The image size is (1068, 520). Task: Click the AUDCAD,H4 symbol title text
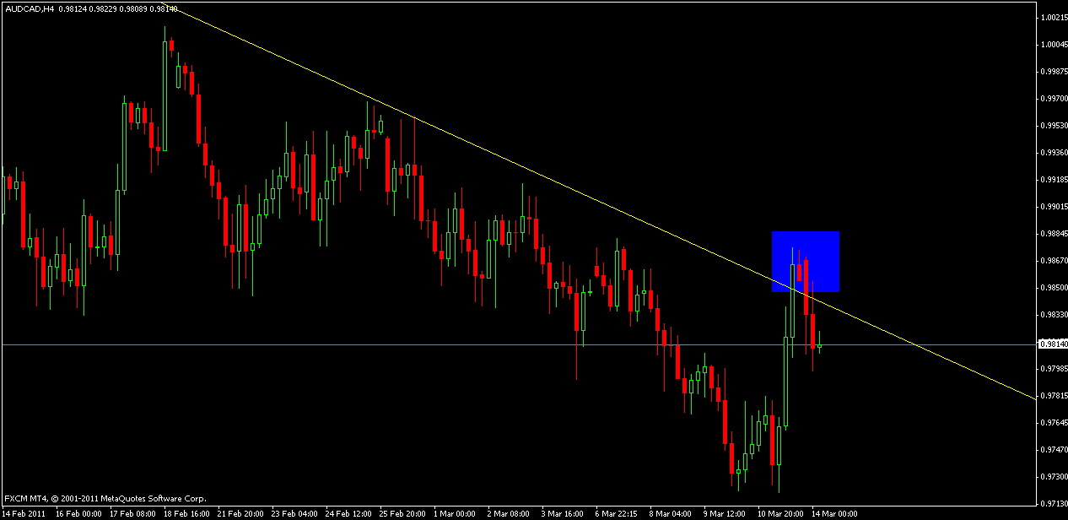(x=29, y=7)
